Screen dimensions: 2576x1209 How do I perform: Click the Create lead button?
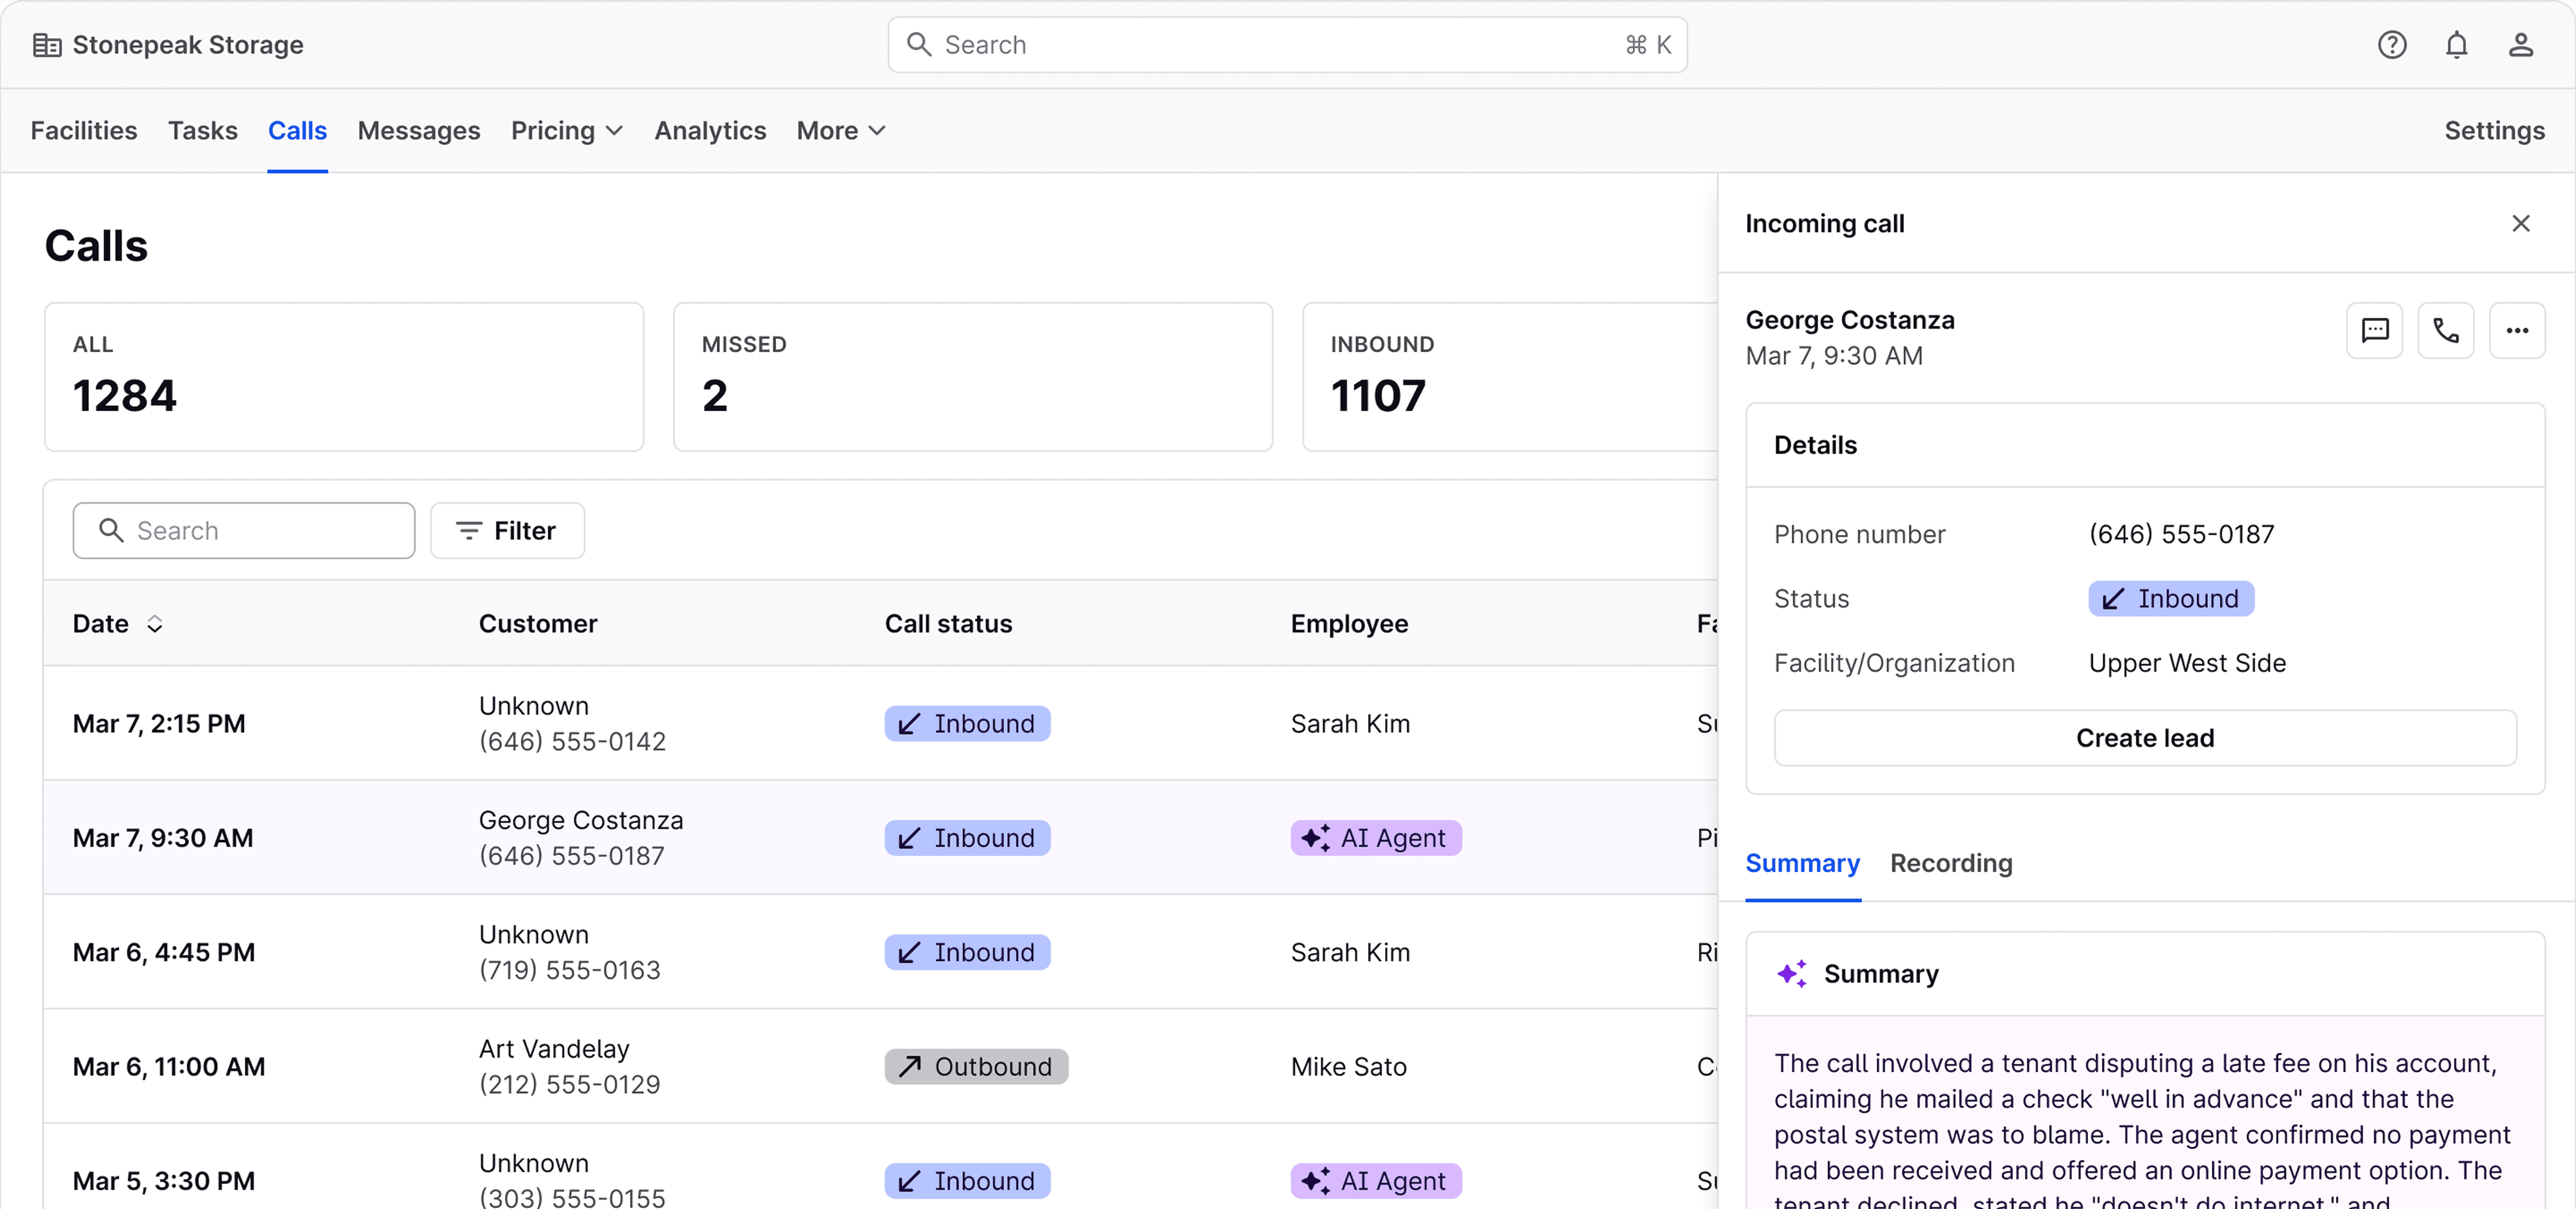pyautogui.click(x=2144, y=738)
